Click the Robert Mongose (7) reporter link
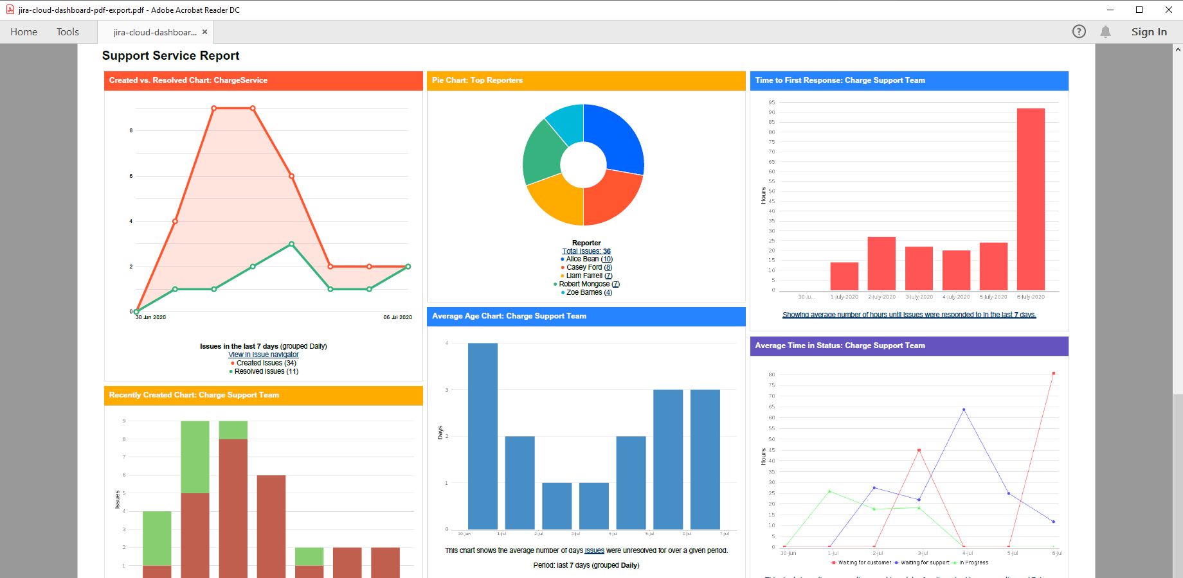 (590, 284)
